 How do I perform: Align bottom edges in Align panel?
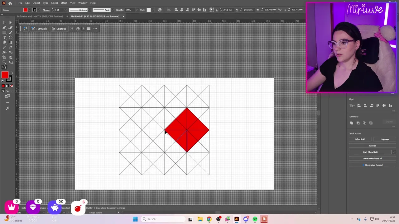pyautogui.click(x=390, y=105)
